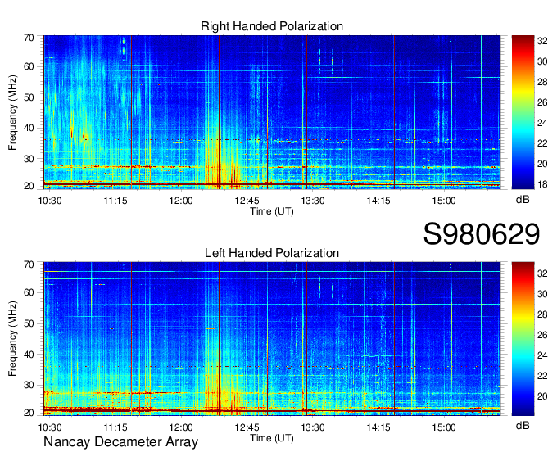Screen dimensions: 557x452
Task: Click the 70 MHz tick of the left-handed plot
Action: 29,264
